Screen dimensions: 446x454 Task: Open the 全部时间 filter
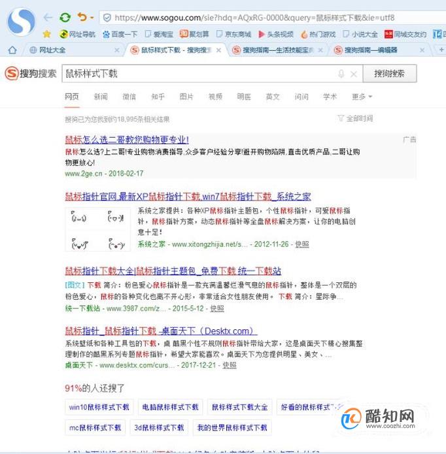click(x=355, y=118)
